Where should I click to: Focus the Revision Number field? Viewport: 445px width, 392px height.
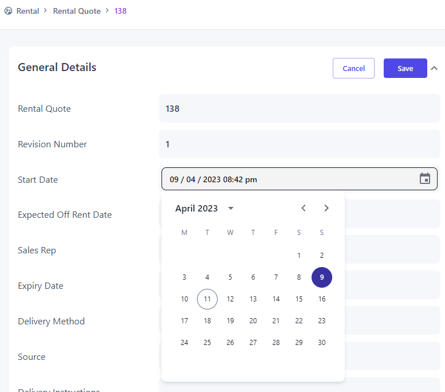299,144
